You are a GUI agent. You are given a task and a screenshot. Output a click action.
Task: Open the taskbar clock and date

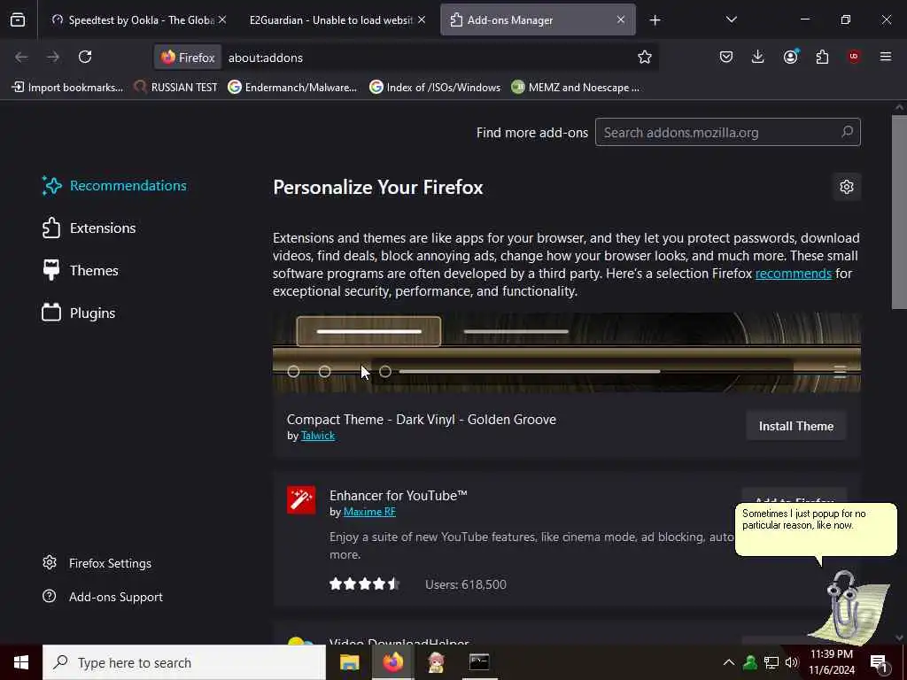point(832,662)
